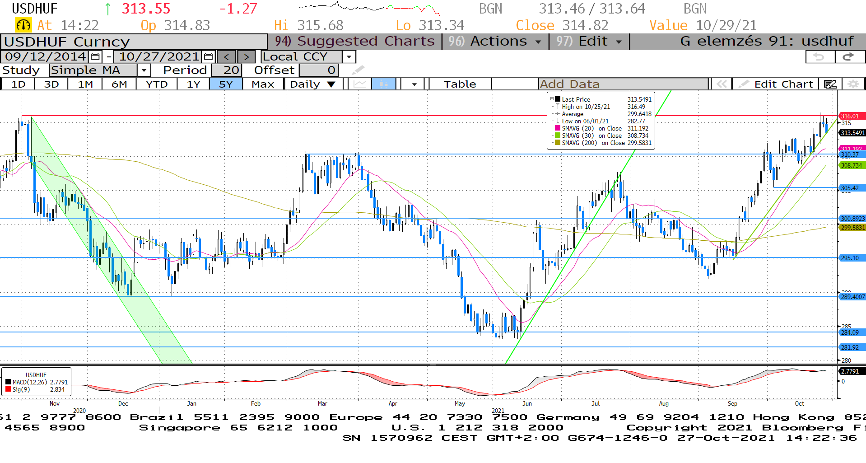Expand the Edit menu

pyautogui.click(x=589, y=41)
